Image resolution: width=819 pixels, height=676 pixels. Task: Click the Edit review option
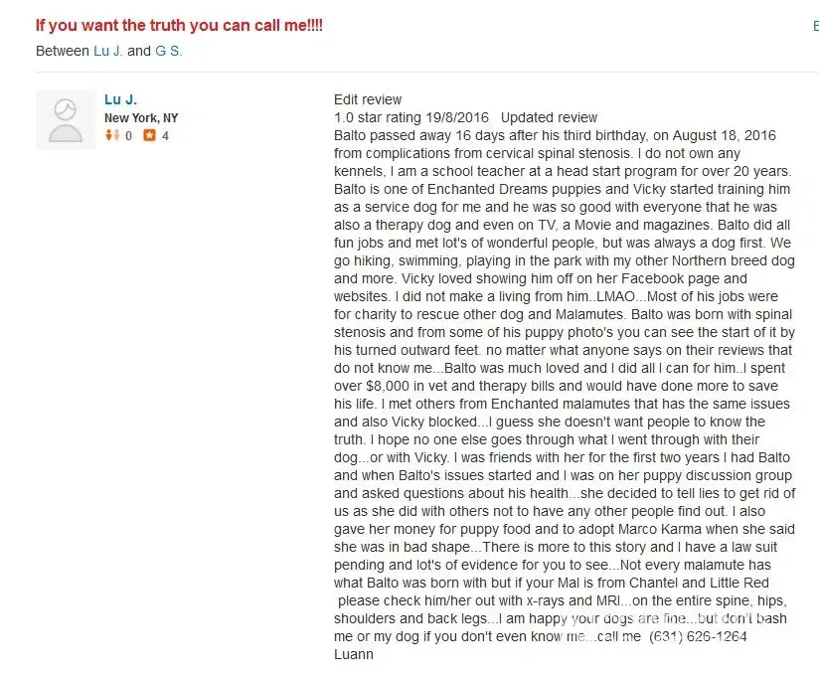(x=368, y=99)
